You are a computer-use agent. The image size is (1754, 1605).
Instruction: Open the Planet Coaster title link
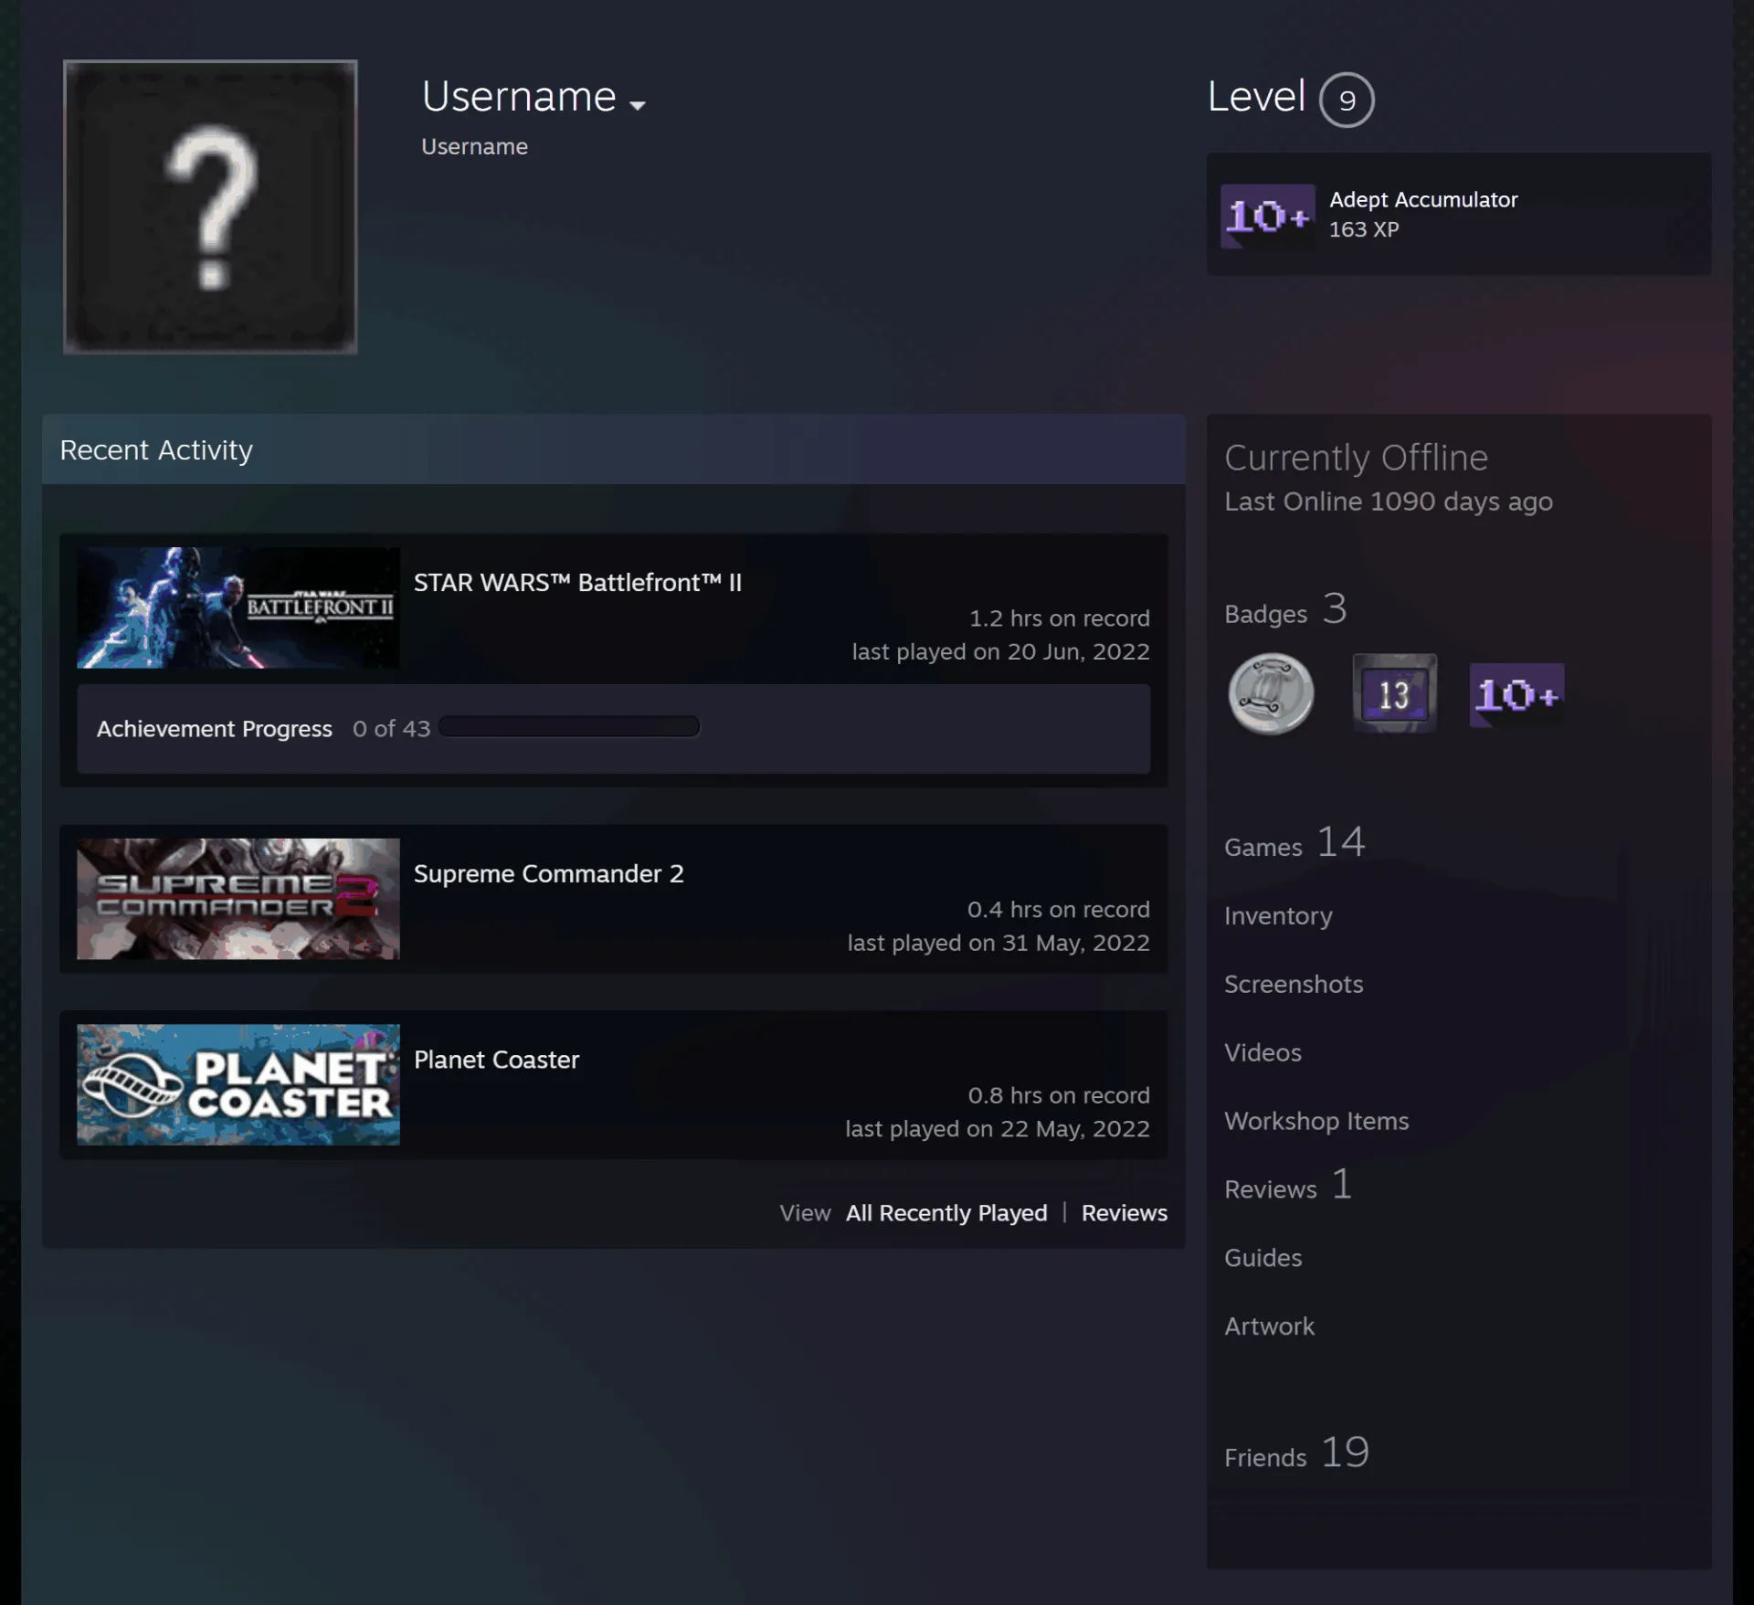(496, 1060)
